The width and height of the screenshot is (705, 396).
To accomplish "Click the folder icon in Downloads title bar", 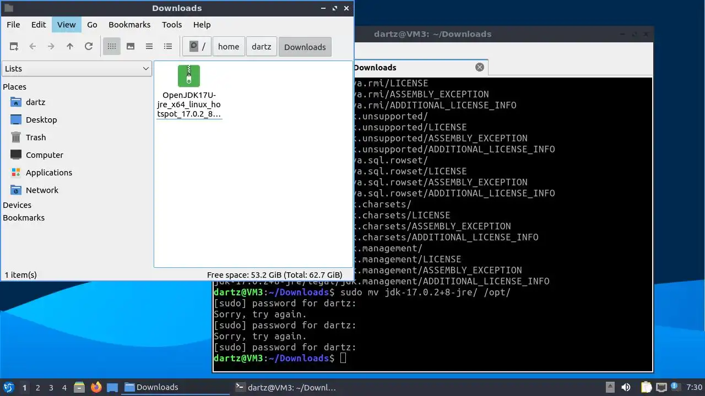I will click(8, 8).
